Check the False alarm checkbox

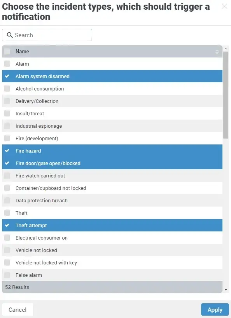click(7, 275)
